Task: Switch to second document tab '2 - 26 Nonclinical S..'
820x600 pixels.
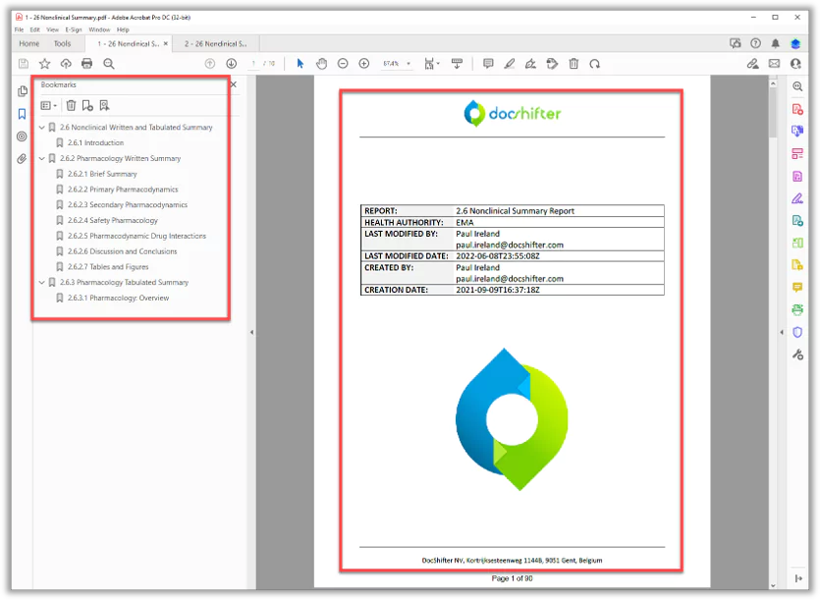Action: (x=215, y=44)
